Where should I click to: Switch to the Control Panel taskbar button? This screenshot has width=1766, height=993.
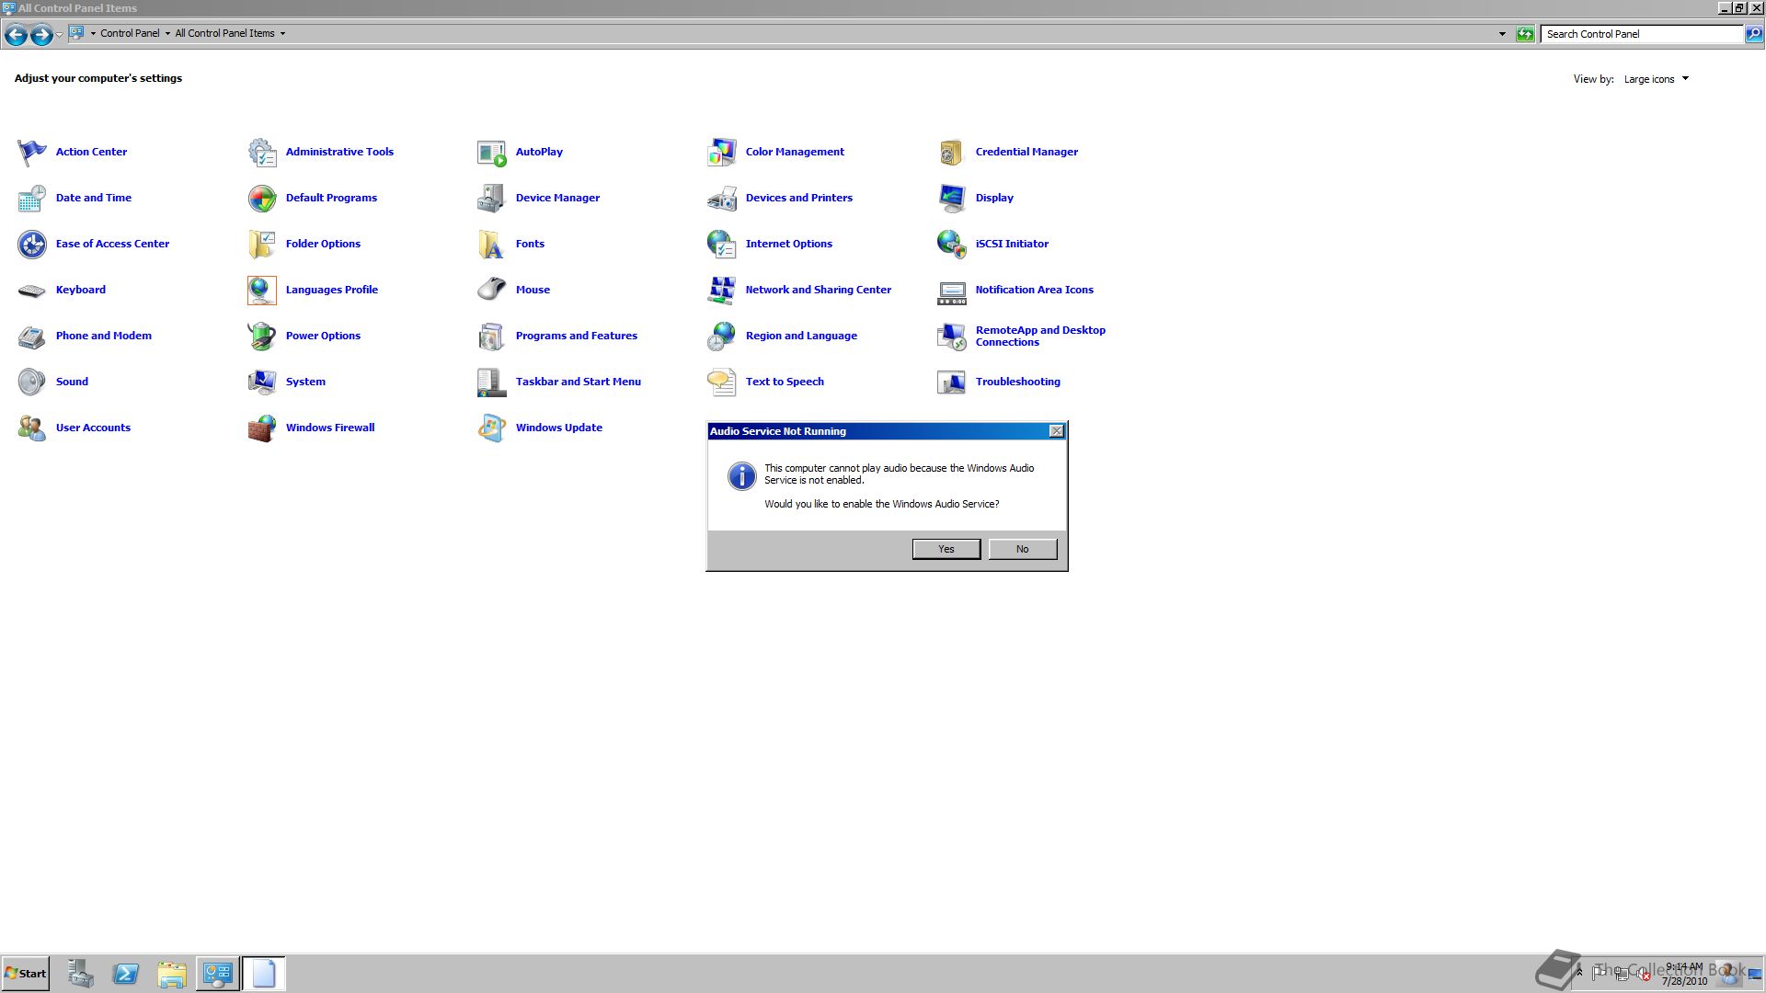(218, 974)
